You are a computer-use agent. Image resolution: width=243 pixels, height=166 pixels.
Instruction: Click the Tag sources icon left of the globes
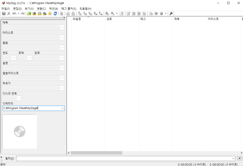pyautogui.click(x=151, y=13)
